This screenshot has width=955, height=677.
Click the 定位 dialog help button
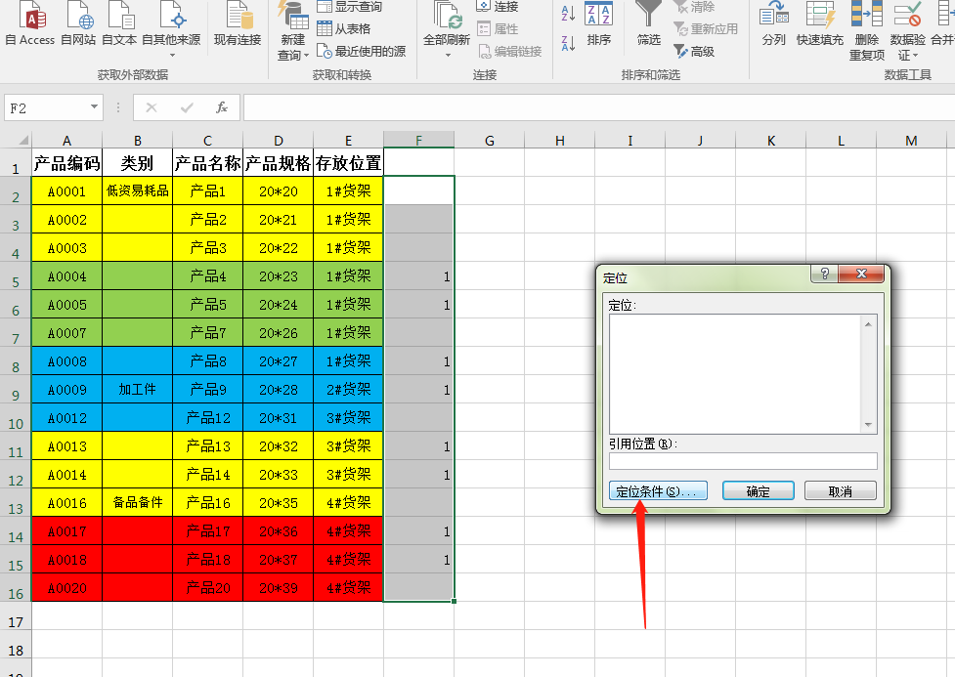click(824, 274)
